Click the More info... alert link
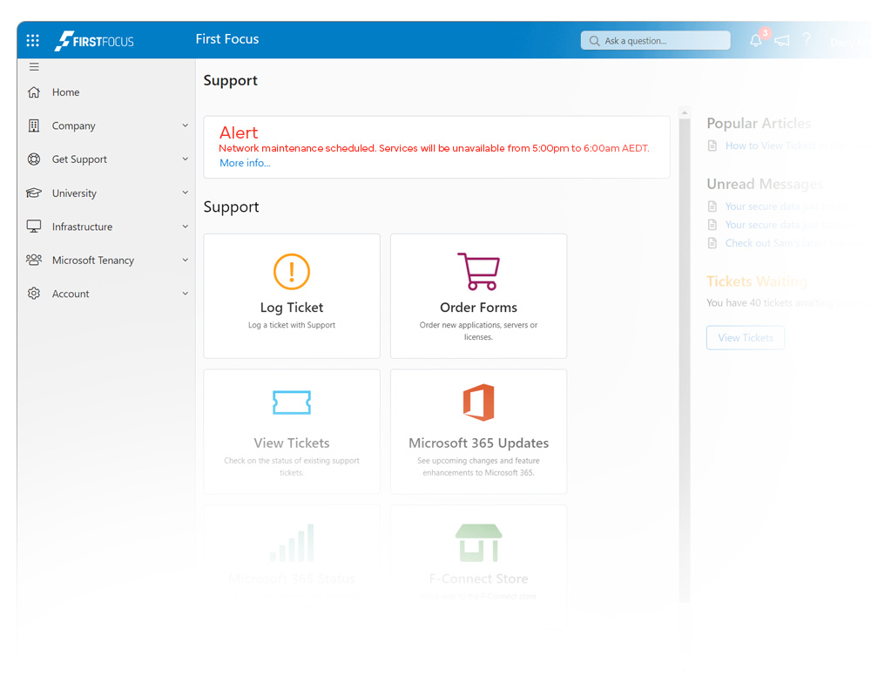Viewport: 871px width, 697px height. tap(245, 163)
